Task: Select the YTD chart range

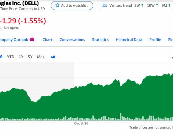Action: tap(11, 57)
